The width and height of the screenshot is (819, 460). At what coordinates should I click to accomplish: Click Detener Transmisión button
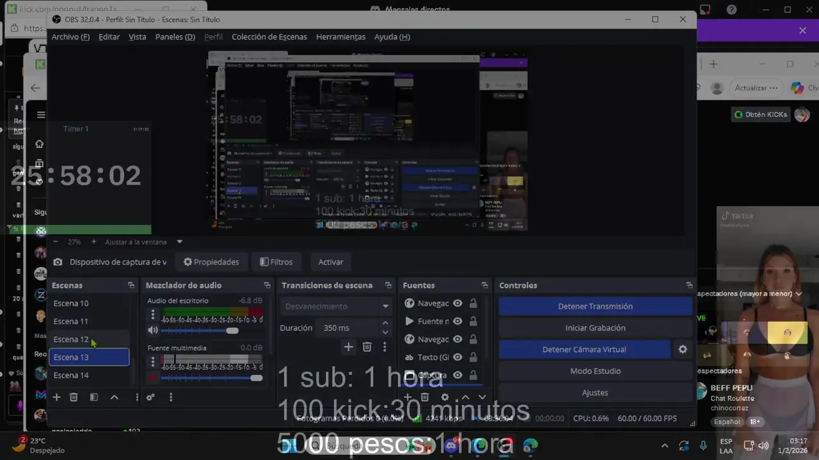[x=595, y=307]
